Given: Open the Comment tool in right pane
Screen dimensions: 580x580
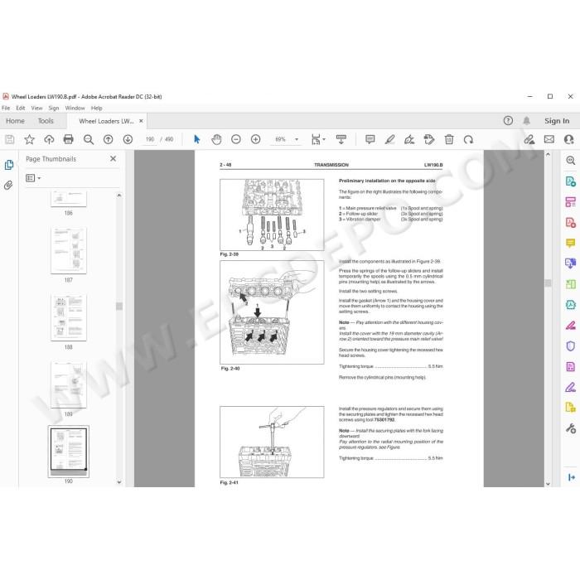Looking at the screenshot, I should 570,243.
